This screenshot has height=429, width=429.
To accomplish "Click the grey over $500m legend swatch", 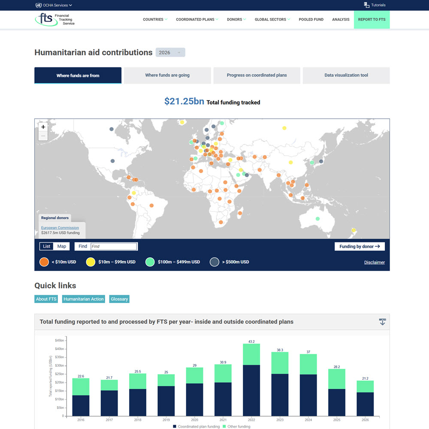I will (214, 262).
